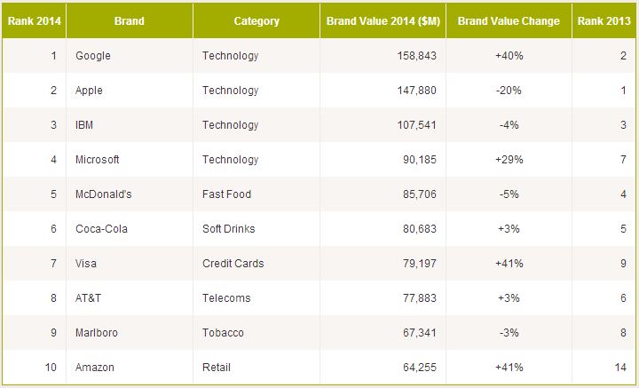
Task: Click Apple's -20% brand value change
Action: (509, 91)
